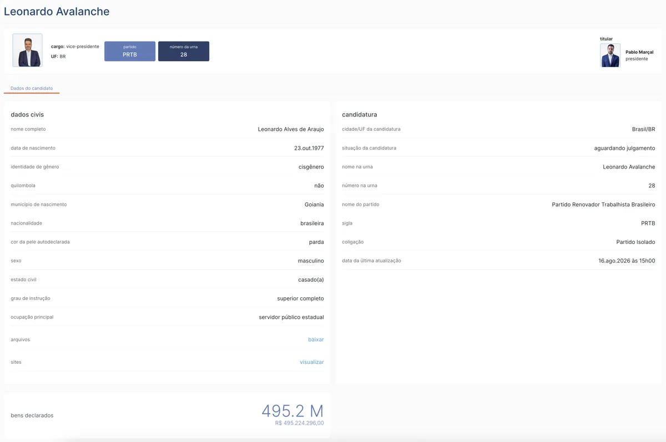Click the número da urna 28 badge
The width and height of the screenshot is (666, 442).
(184, 51)
